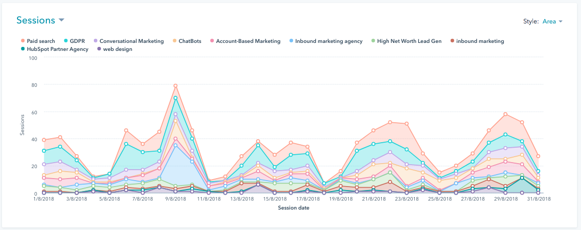
Task: Click the ChatBots peach legend dot
Action: 174,41
